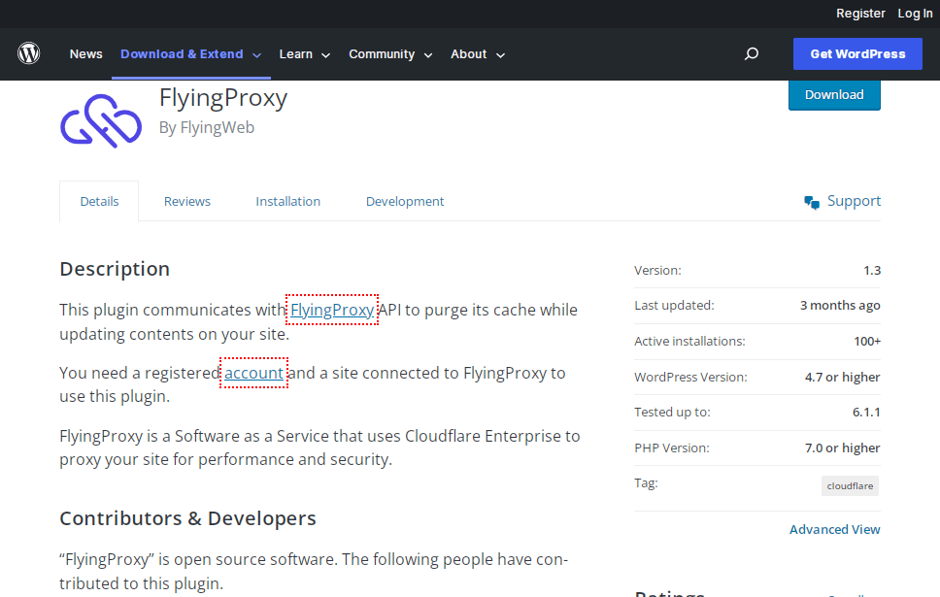
Task: Expand the Learn chevron arrow
Action: tap(325, 55)
